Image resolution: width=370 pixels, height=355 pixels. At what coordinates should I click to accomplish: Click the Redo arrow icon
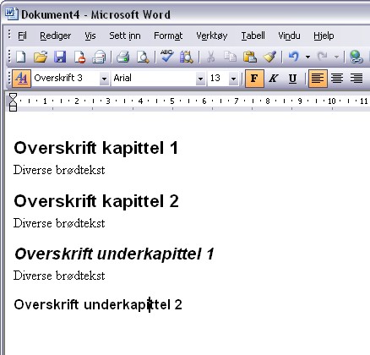pos(323,57)
